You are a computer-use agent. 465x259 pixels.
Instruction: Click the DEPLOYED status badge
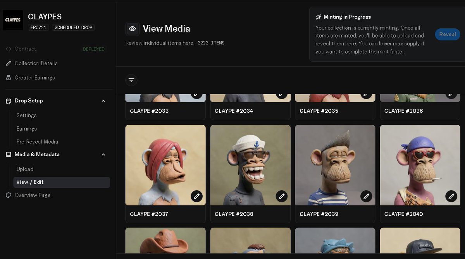(x=94, y=49)
